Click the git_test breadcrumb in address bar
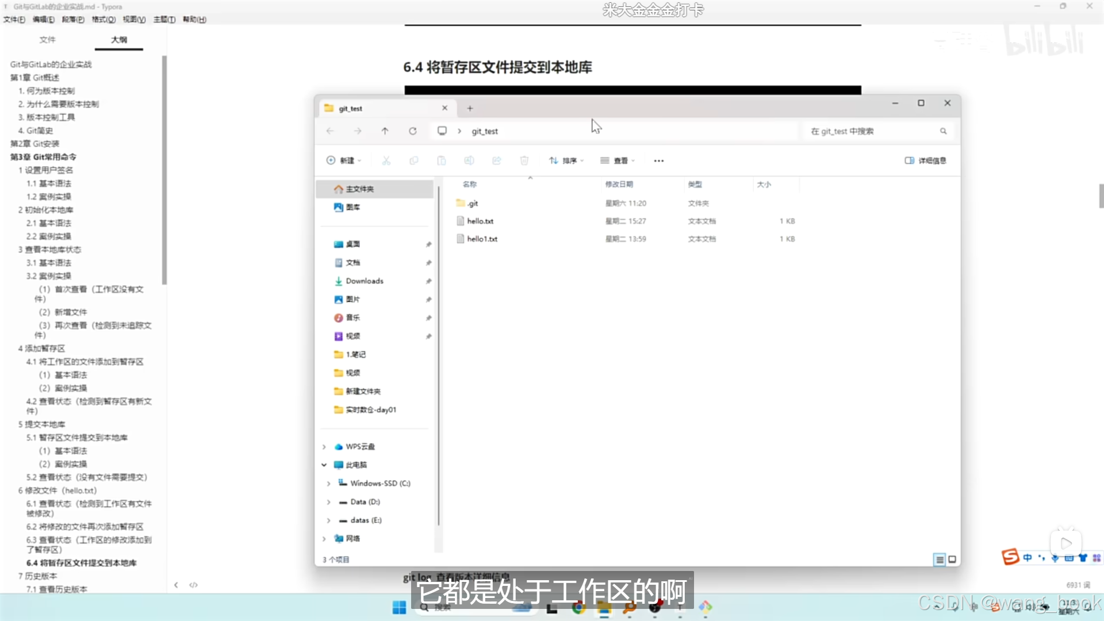Image resolution: width=1104 pixels, height=621 pixels. (485, 131)
